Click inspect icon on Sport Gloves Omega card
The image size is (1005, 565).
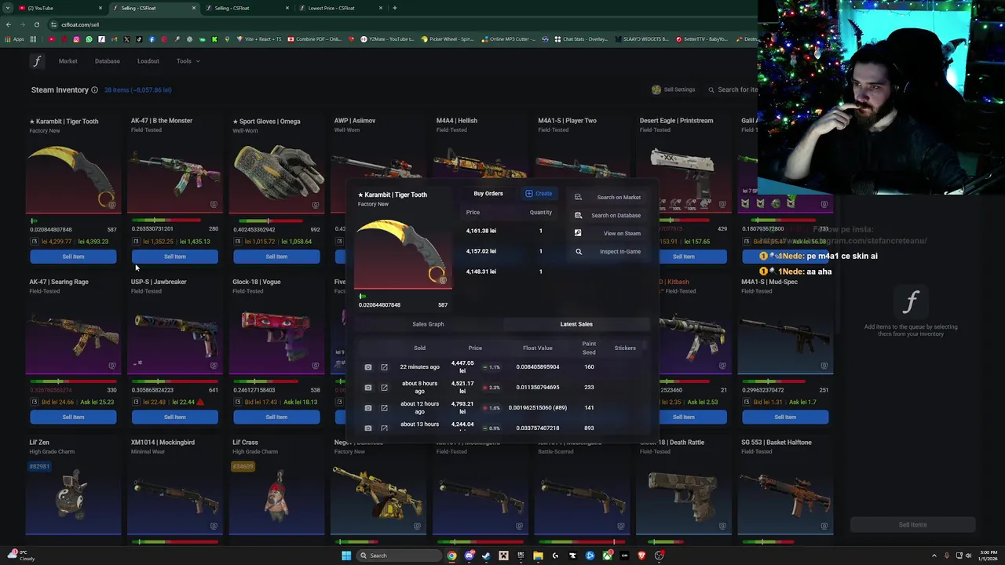pos(316,205)
